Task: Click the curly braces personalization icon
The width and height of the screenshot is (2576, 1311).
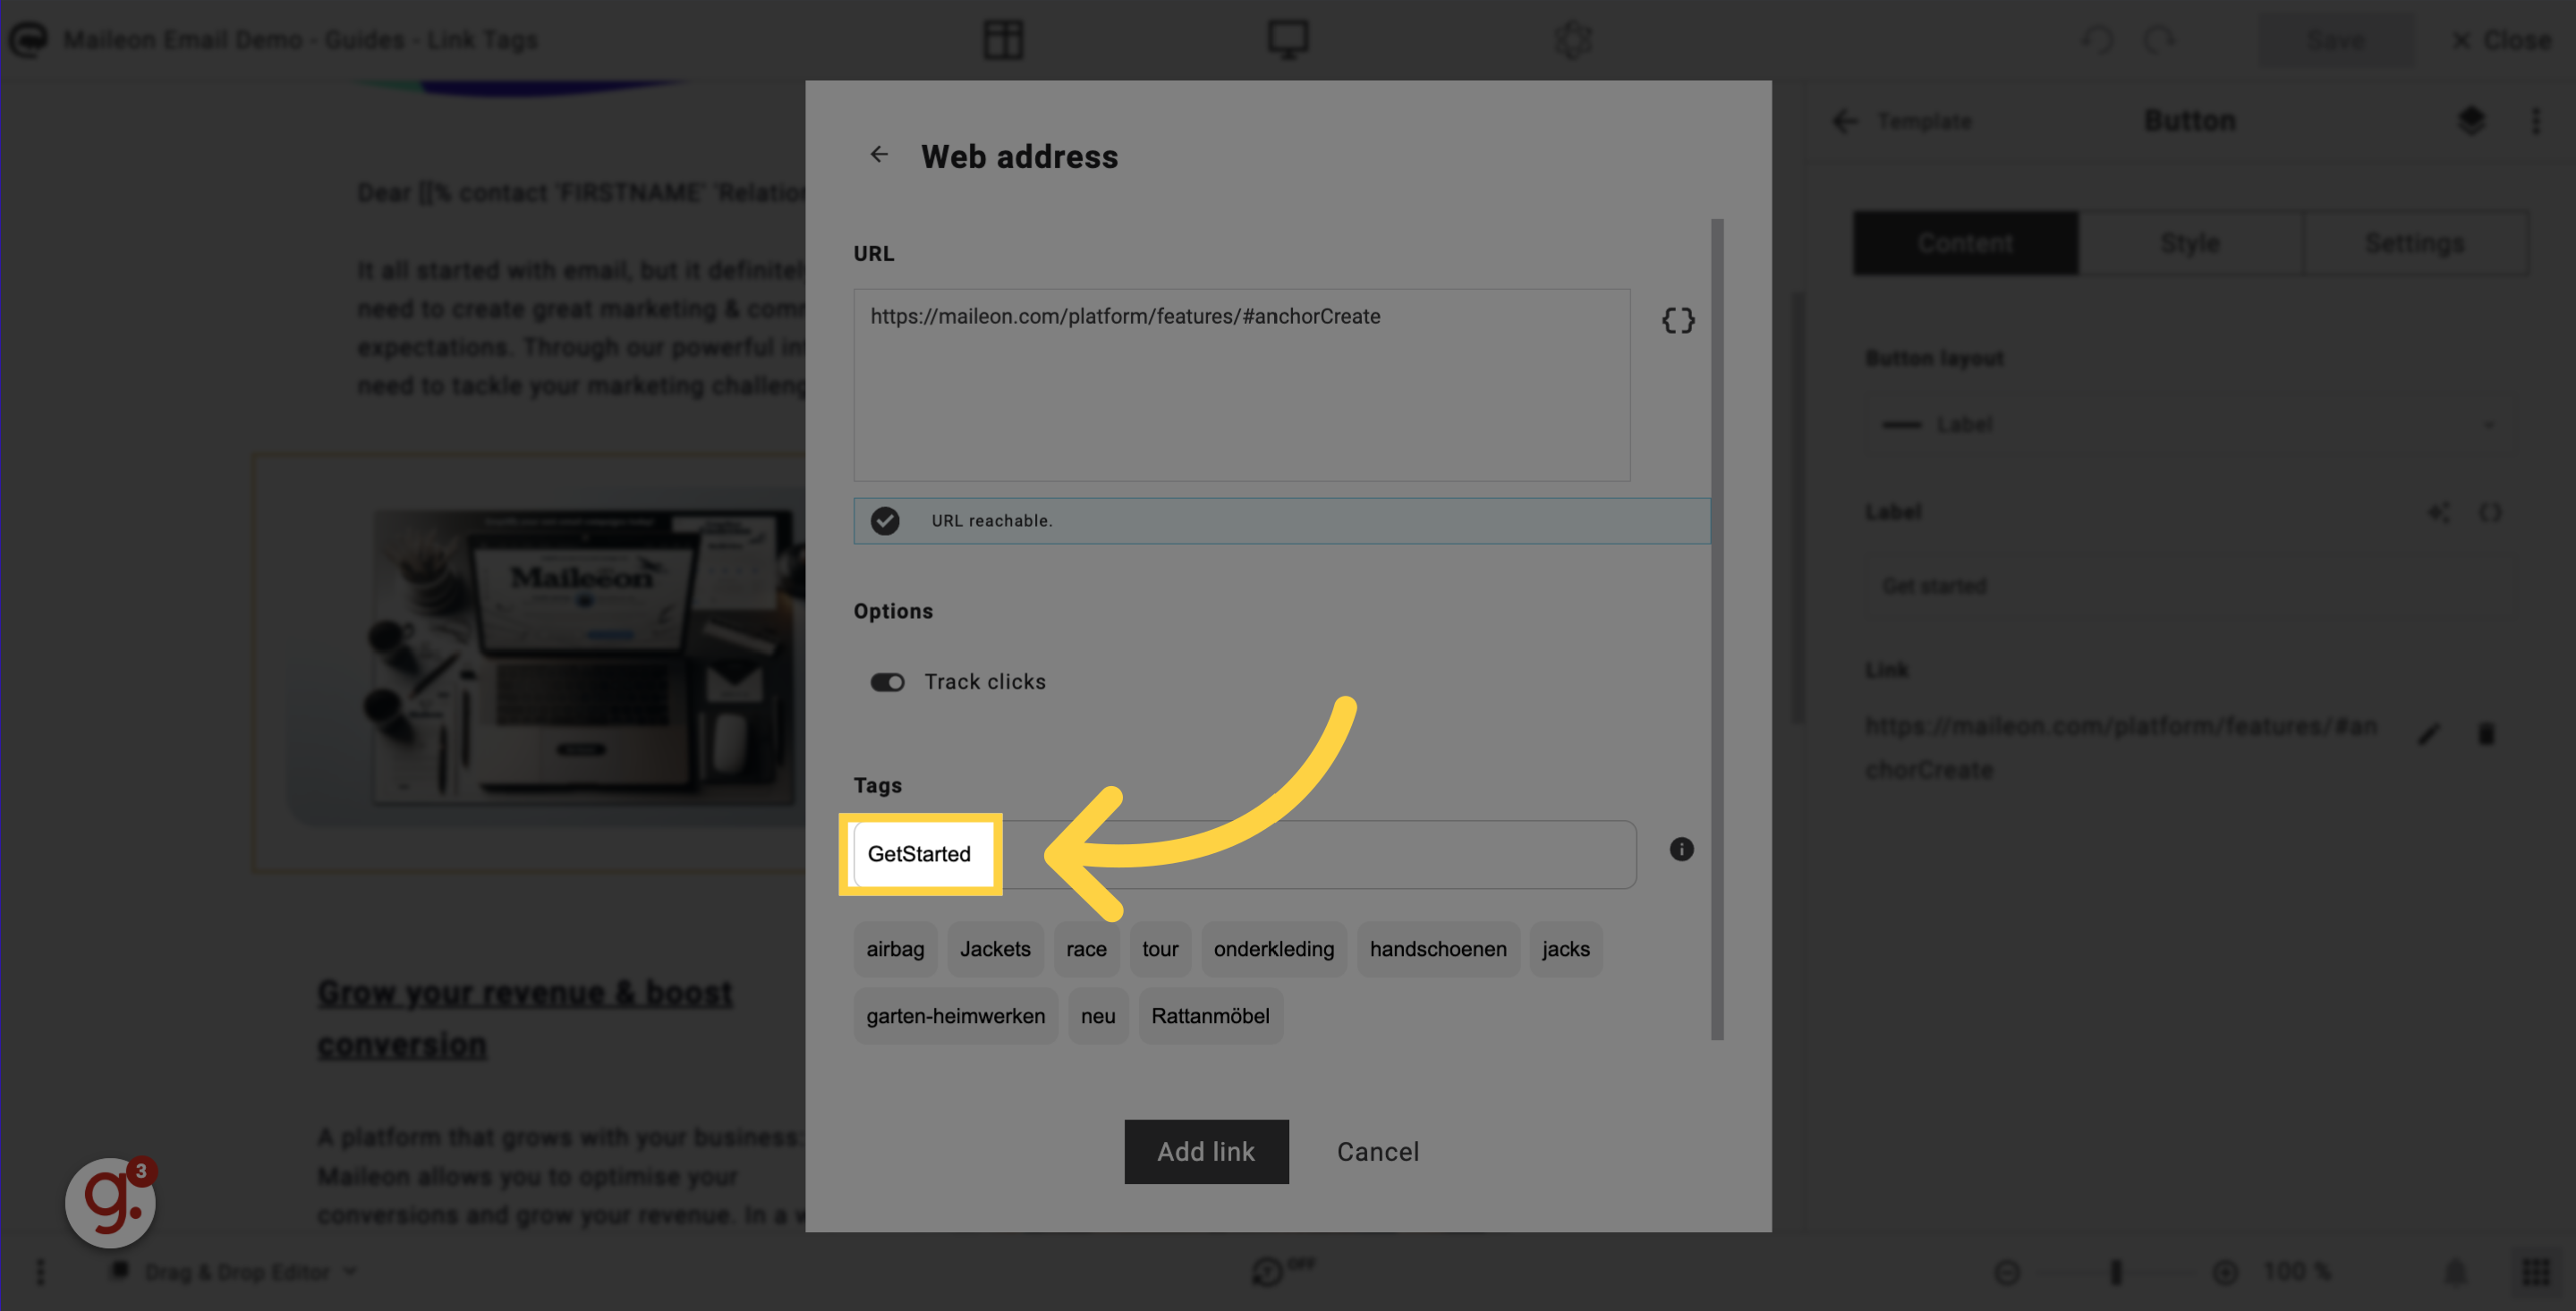Action: point(1678,321)
